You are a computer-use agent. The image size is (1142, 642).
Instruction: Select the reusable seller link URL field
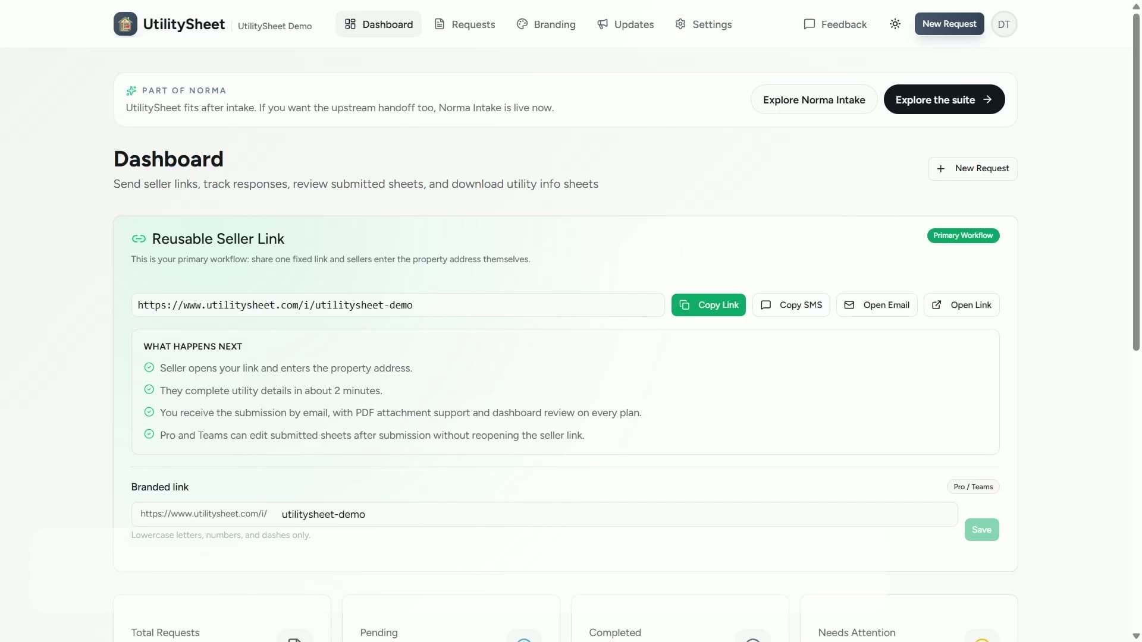[x=398, y=305]
